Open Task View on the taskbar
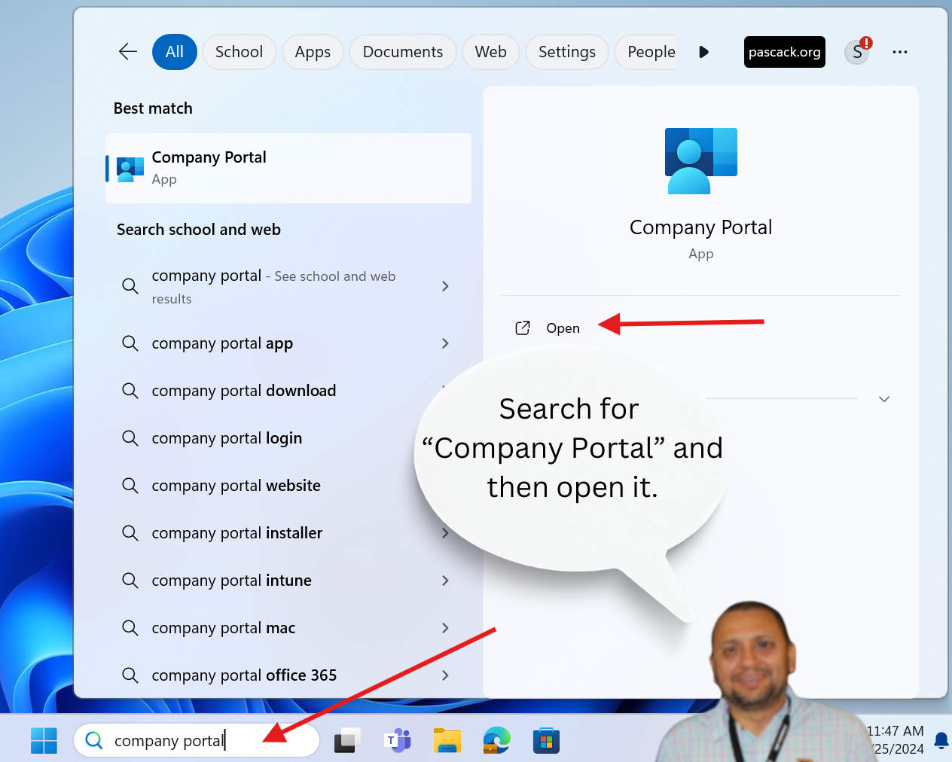Image resolution: width=952 pixels, height=762 pixels. [x=347, y=740]
